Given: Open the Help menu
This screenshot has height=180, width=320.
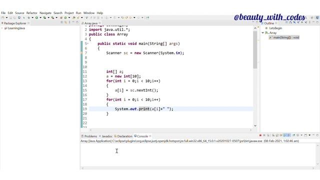Looking at the screenshot, I should pyautogui.click(x=100, y=13).
